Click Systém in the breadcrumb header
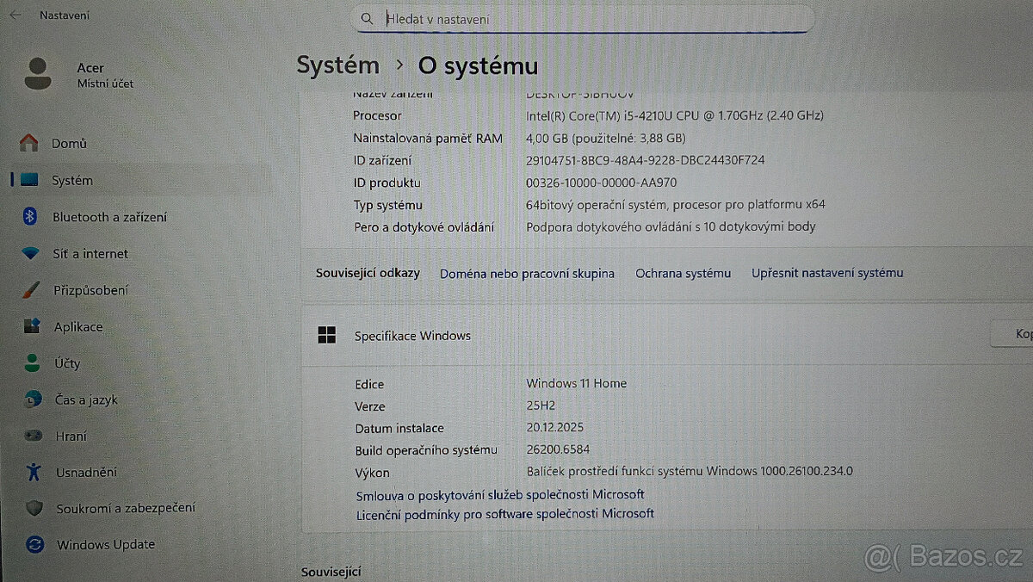This screenshot has height=582, width=1033. click(337, 65)
